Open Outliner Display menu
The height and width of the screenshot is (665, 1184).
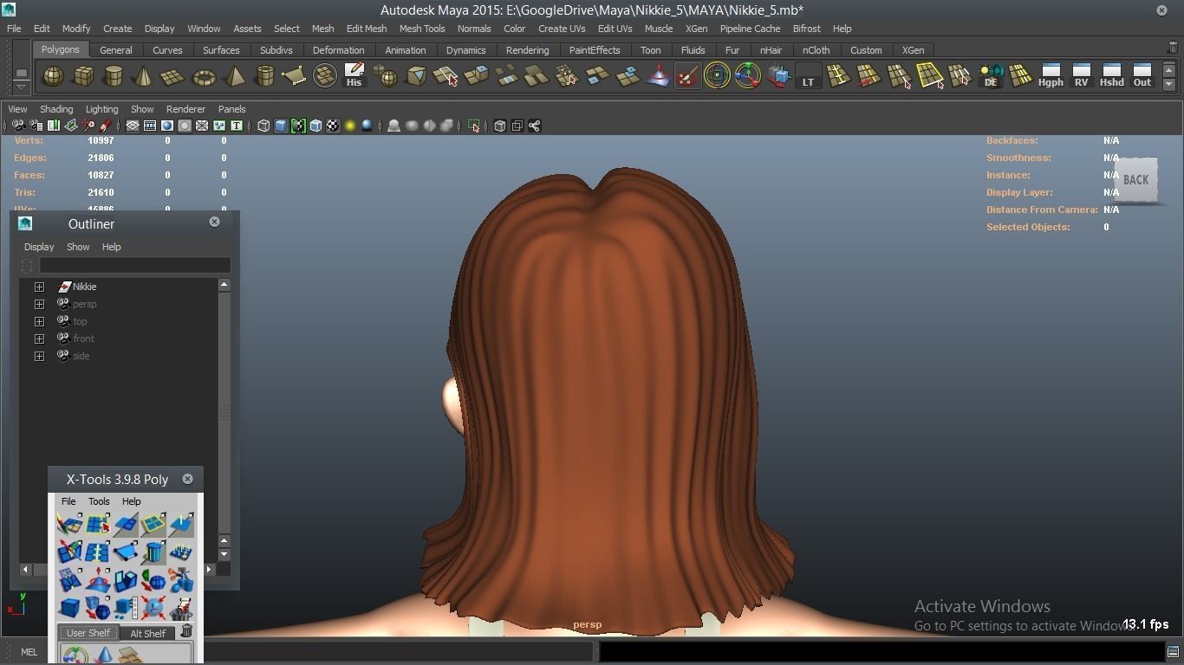point(39,247)
